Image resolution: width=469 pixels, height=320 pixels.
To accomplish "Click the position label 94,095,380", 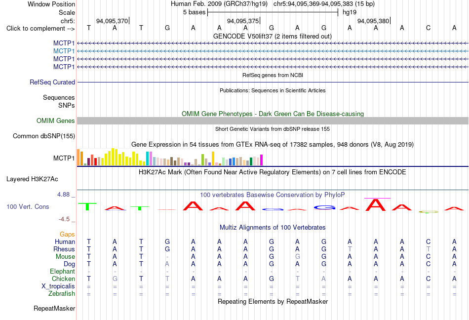I will [x=373, y=21].
